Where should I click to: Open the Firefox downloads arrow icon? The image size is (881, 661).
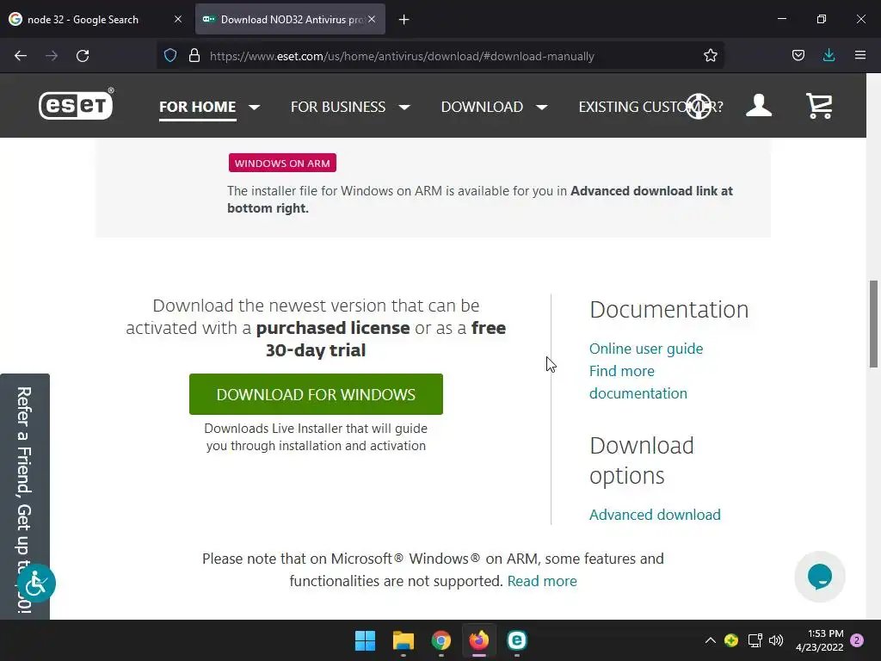tap(829, 55)
